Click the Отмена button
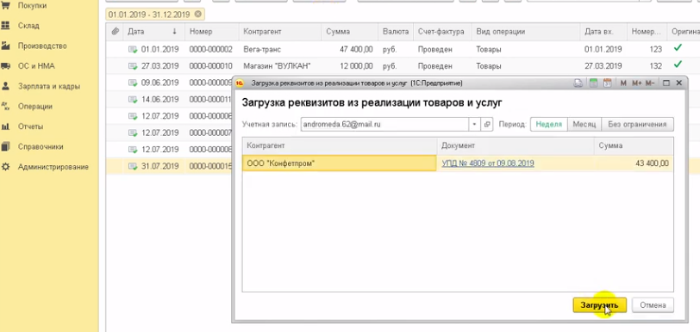 pos(653,305)
